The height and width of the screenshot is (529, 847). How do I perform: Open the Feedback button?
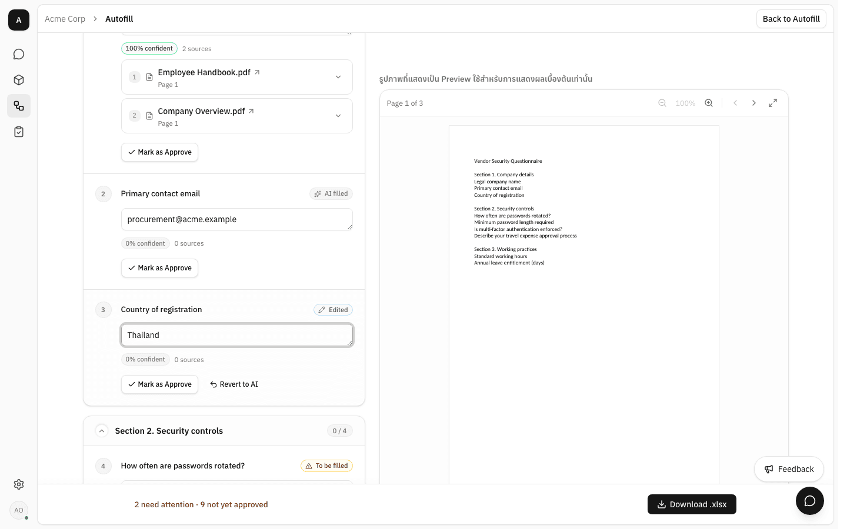coord(789,469)
